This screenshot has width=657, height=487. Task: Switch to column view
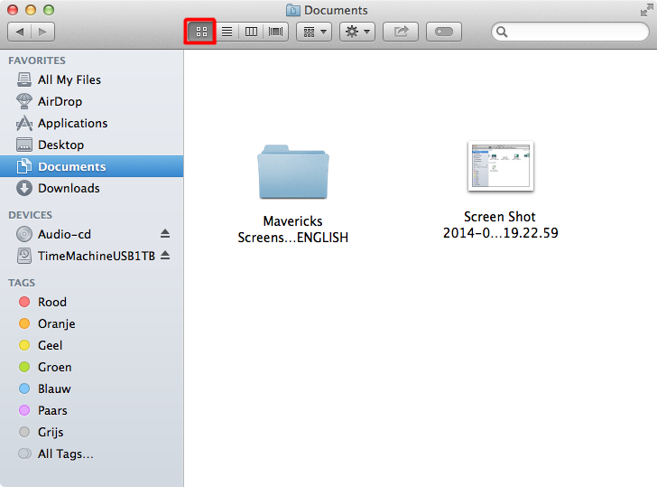[x=251, y=32]
